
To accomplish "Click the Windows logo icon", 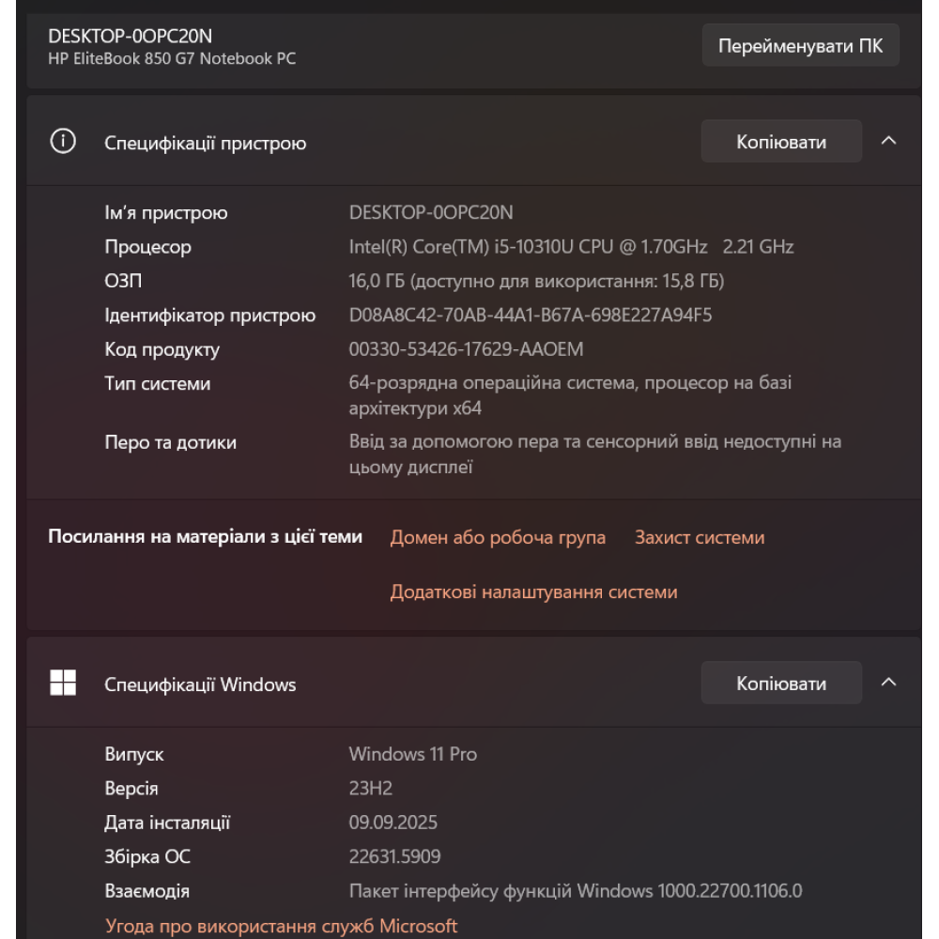I will pos(63,683).
